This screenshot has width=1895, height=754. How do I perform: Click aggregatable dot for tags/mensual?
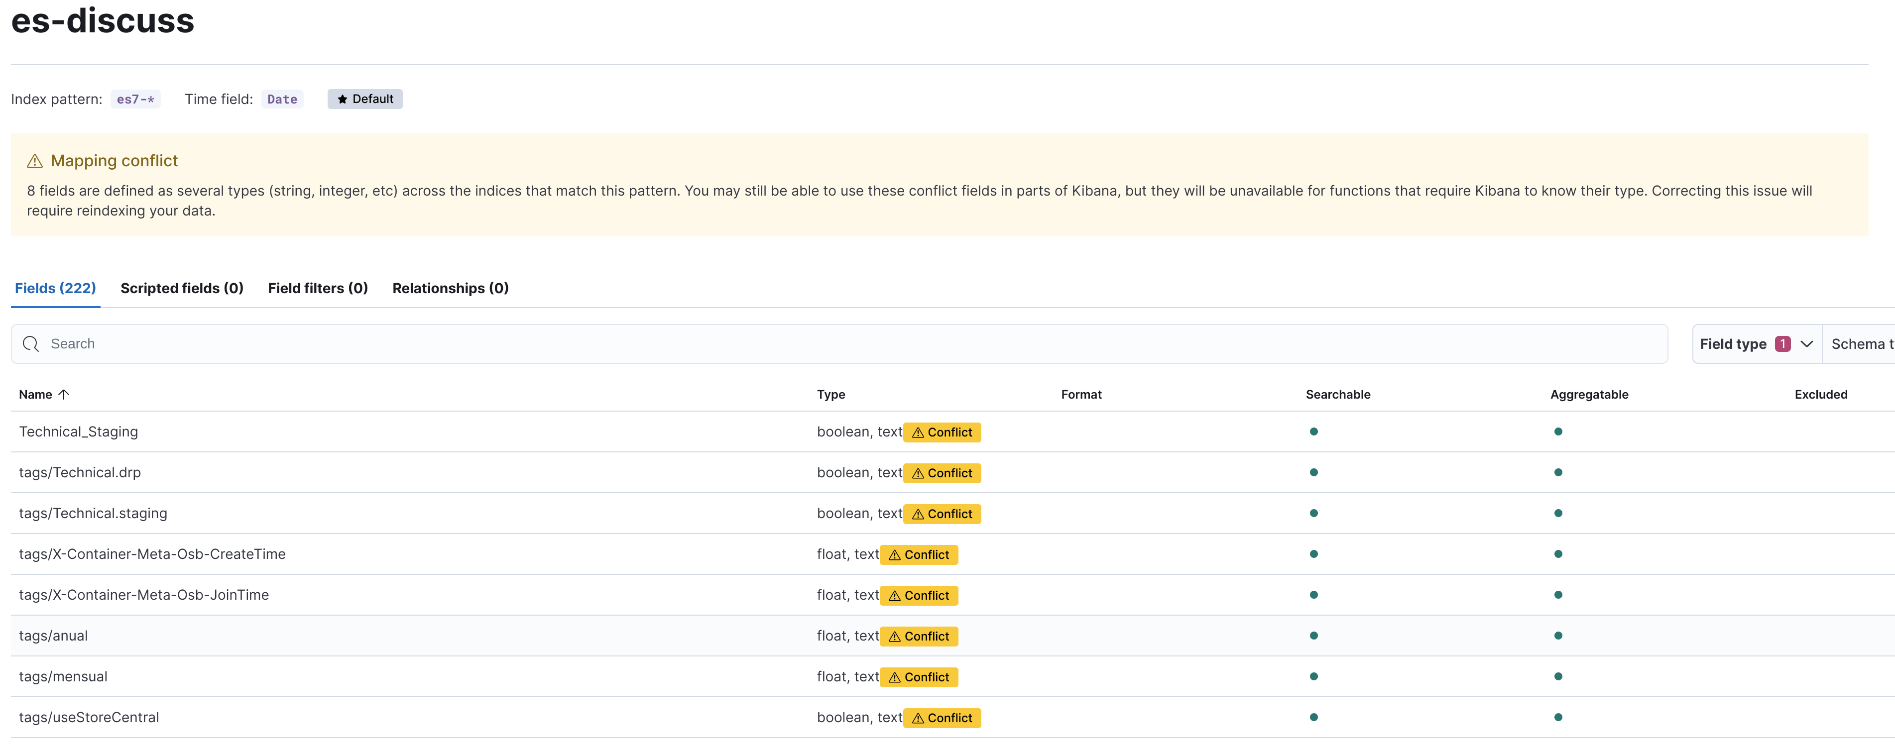(x=1557, y=677)
